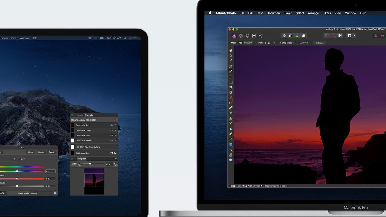The width and height of the screenshot is (386, 217).
Task: Open the Quick Mask options dropdown arrow
Action: click(x=354, y=36)
